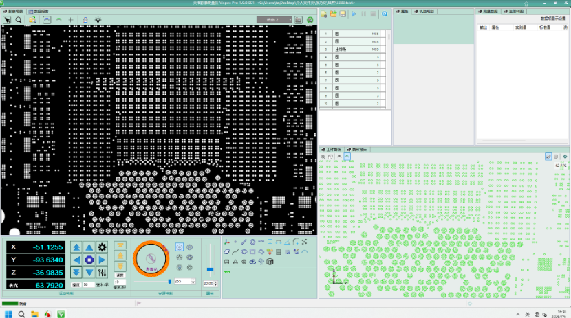Select the 3D cube tool

(x=270, y=262)
